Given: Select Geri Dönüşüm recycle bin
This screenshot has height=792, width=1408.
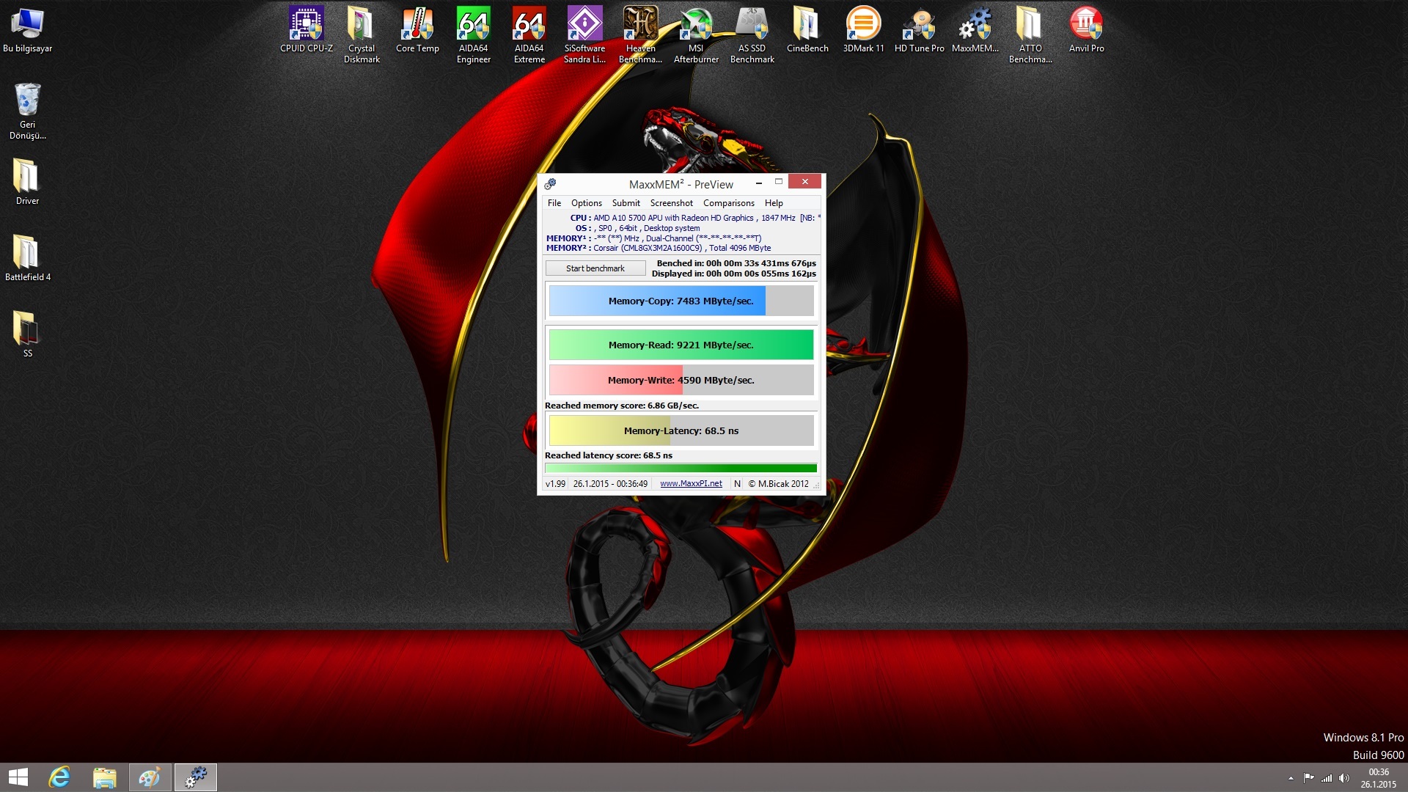Looking at the screenshot, I should (x=27, y=111).
